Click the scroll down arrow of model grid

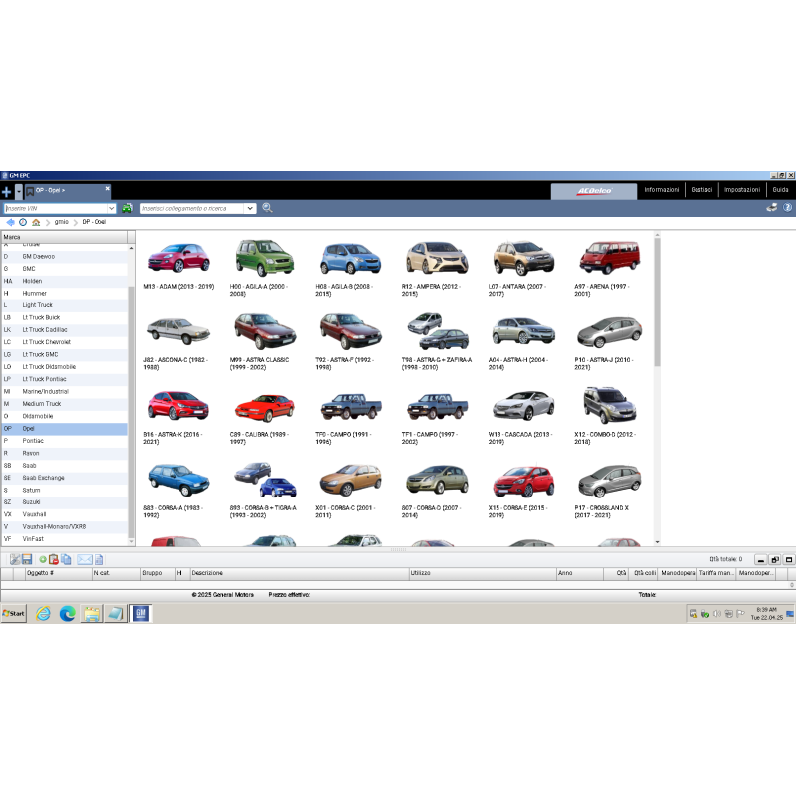[x=657, y=542]
